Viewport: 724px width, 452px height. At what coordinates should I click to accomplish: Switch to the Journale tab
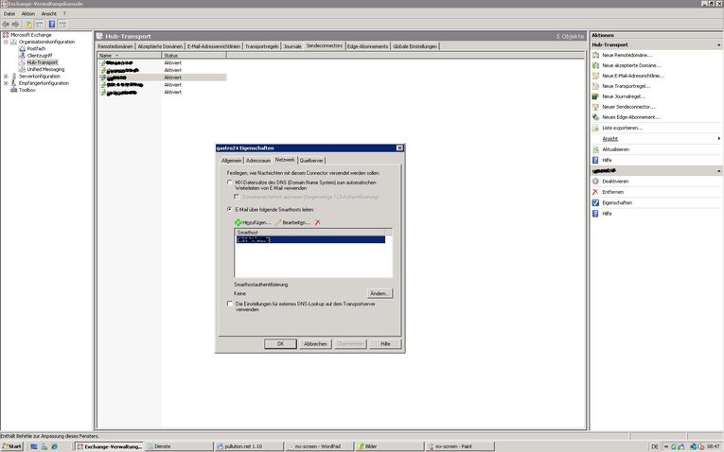(x=292, y=46)
